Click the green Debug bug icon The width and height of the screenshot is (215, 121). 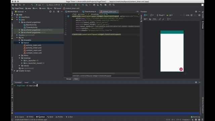(x=76, y=5)
